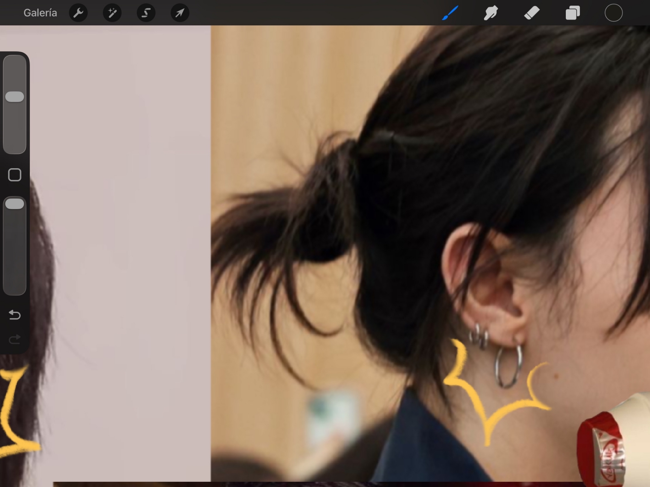
Task: Select the Smudge finger tool
Action: tap(491, 13)
